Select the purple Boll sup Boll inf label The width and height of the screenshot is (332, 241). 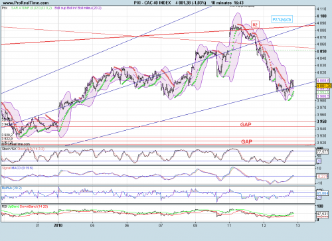[x=78, y=8]
